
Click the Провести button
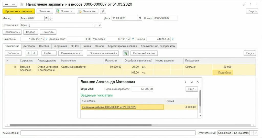tap(65, 11)
